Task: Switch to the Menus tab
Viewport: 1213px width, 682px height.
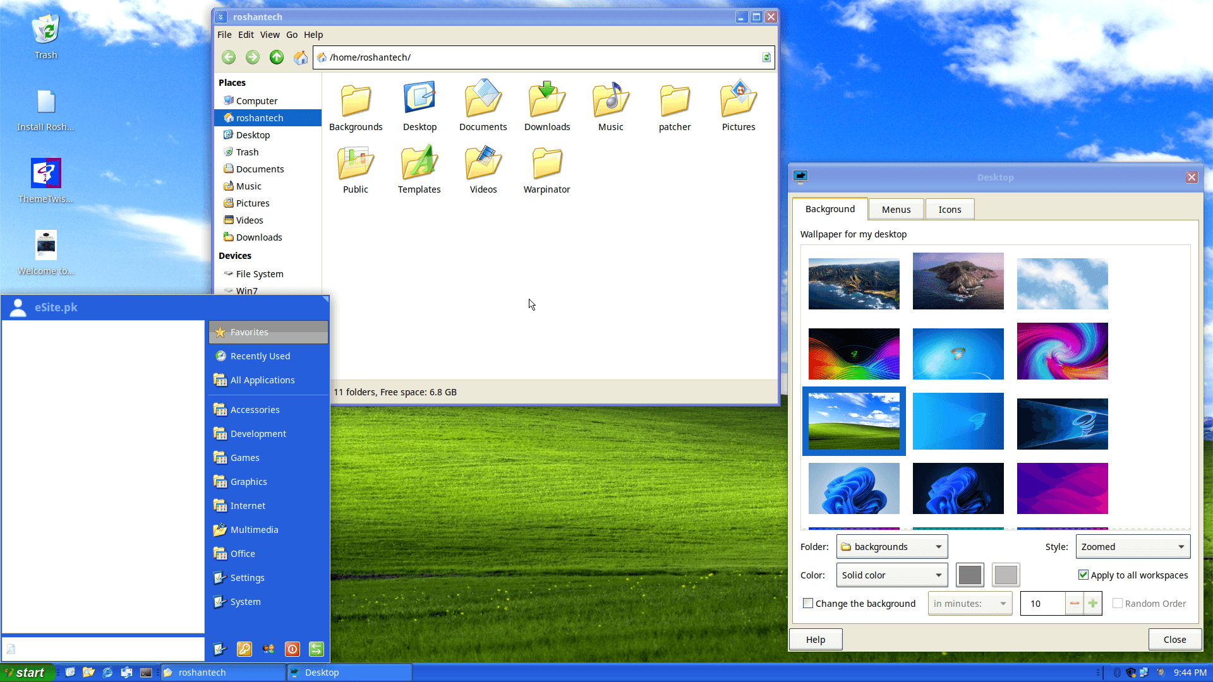Action: [x=896, y=210]
